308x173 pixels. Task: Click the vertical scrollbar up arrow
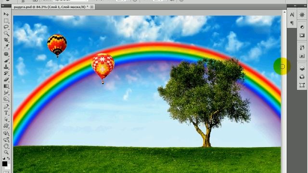pos(284,12)
